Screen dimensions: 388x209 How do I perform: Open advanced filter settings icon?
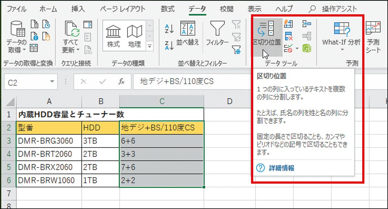click(236, 49)
